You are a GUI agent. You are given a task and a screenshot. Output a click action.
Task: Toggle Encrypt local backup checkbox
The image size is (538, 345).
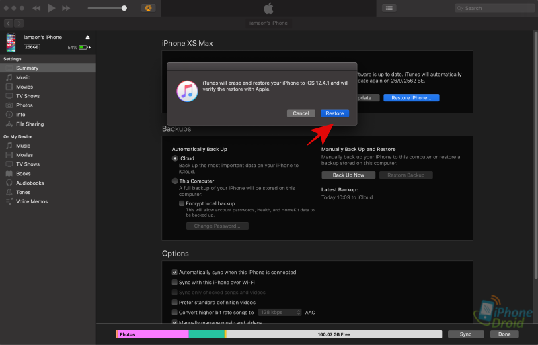click(182, 203)
